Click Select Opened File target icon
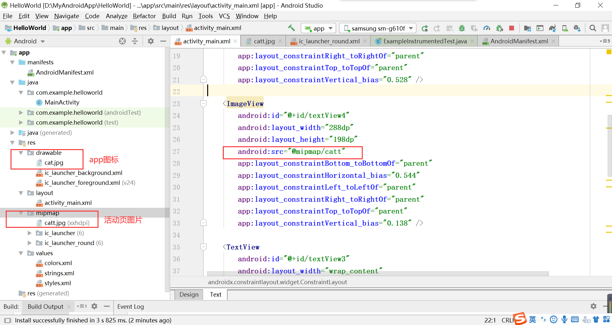 (x=122, y=41)
